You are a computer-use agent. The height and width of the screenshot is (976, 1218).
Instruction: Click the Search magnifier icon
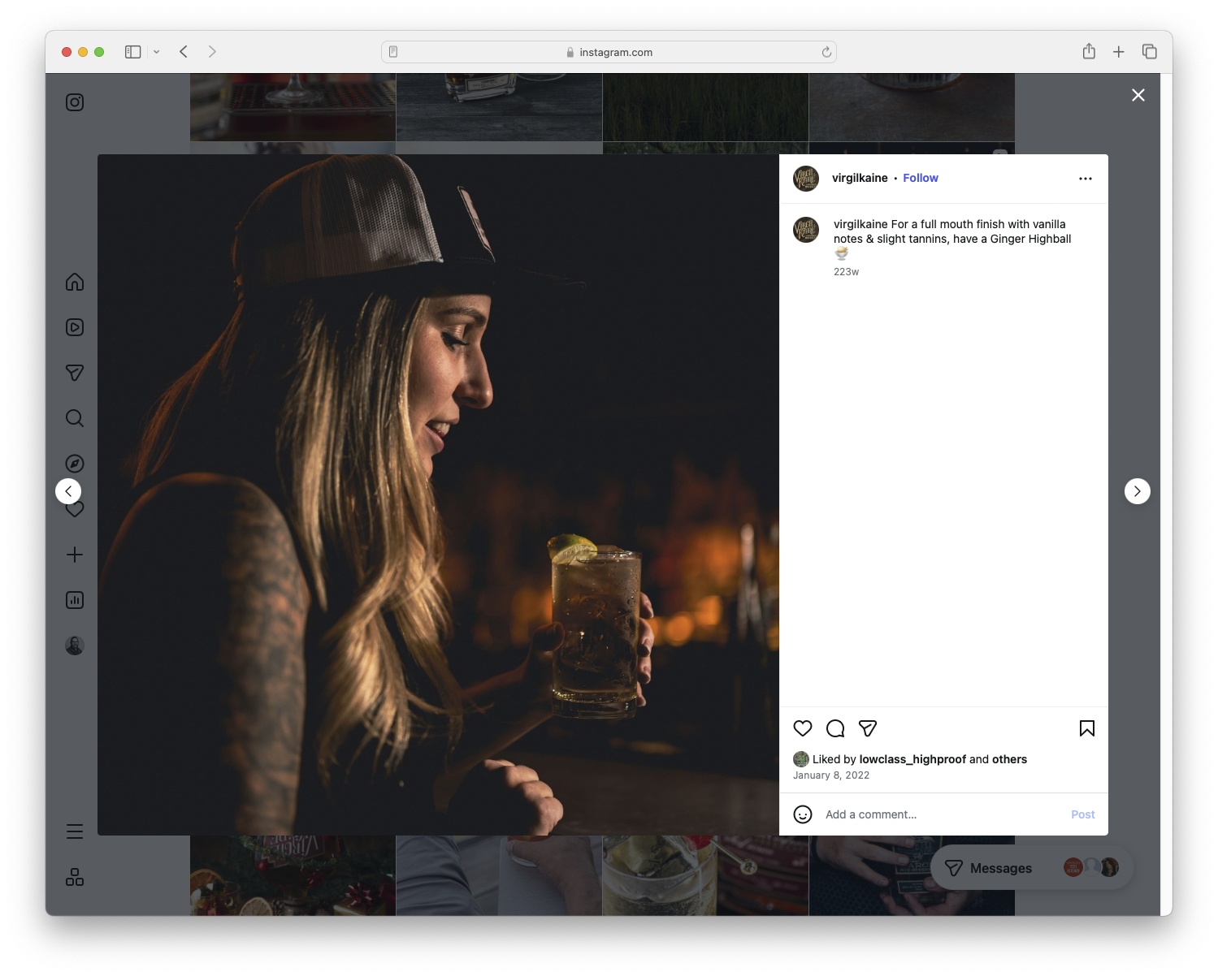[x=75, y=418]
